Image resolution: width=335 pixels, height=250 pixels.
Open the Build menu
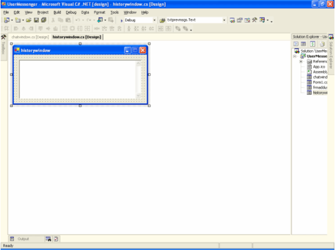[57, 12]
